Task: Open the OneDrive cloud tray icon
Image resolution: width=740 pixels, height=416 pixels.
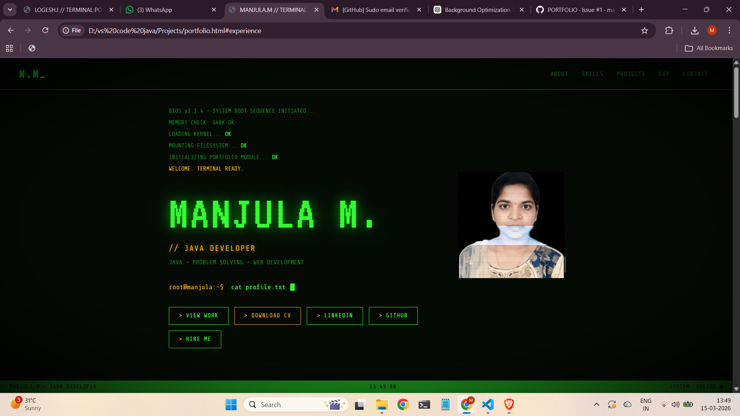Action: tap(627, 404)
